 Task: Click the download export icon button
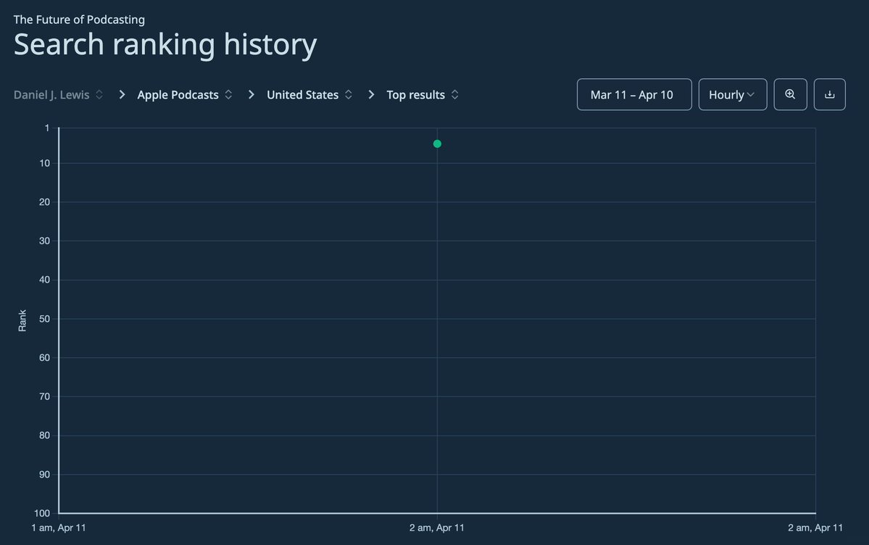[830, 94]
